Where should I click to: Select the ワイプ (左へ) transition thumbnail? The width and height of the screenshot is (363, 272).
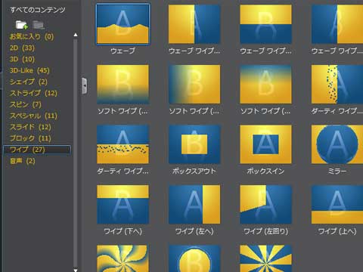194,205
